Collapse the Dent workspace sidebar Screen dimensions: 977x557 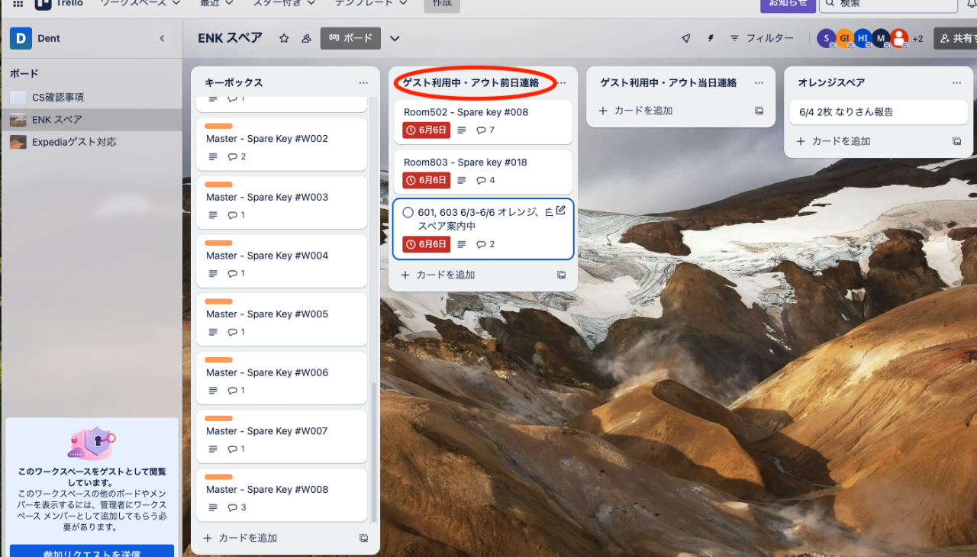pos(162,38)
